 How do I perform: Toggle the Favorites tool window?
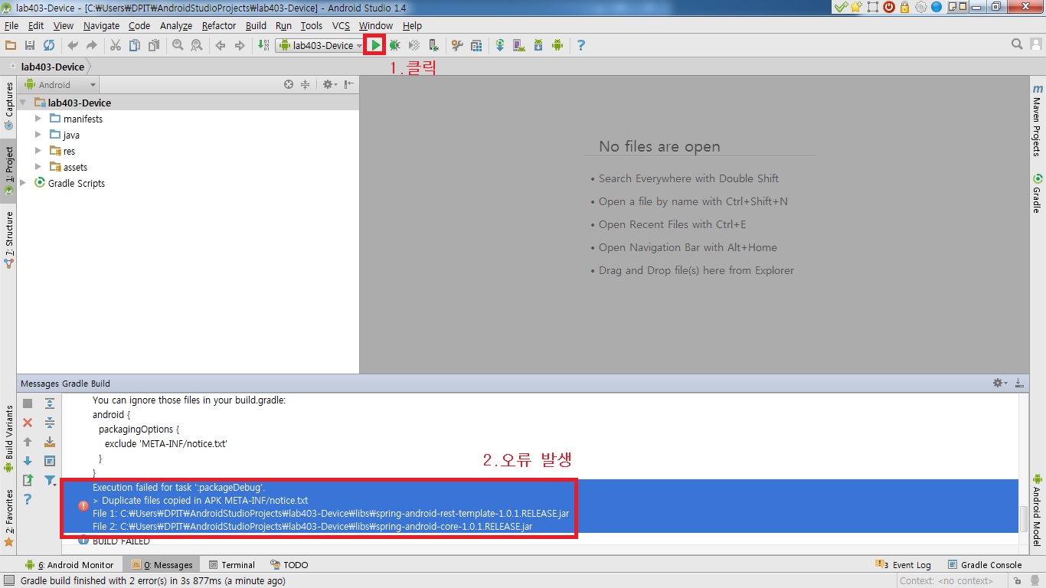(x=8, y=518)
